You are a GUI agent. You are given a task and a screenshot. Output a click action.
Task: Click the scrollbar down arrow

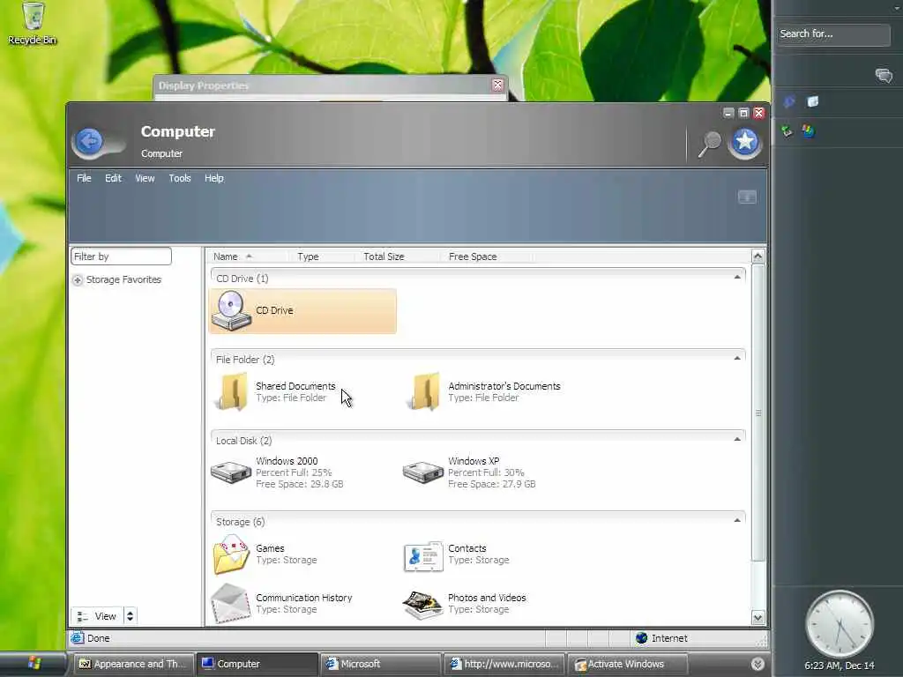[x=757, y=618]
